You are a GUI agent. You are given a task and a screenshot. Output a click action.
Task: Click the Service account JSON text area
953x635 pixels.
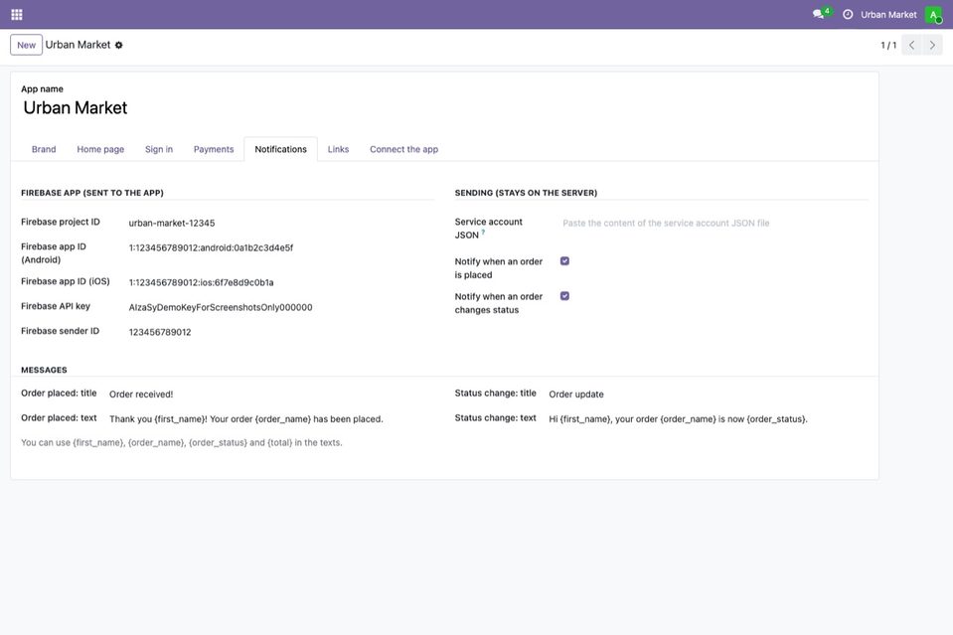[x=715, y=223]
